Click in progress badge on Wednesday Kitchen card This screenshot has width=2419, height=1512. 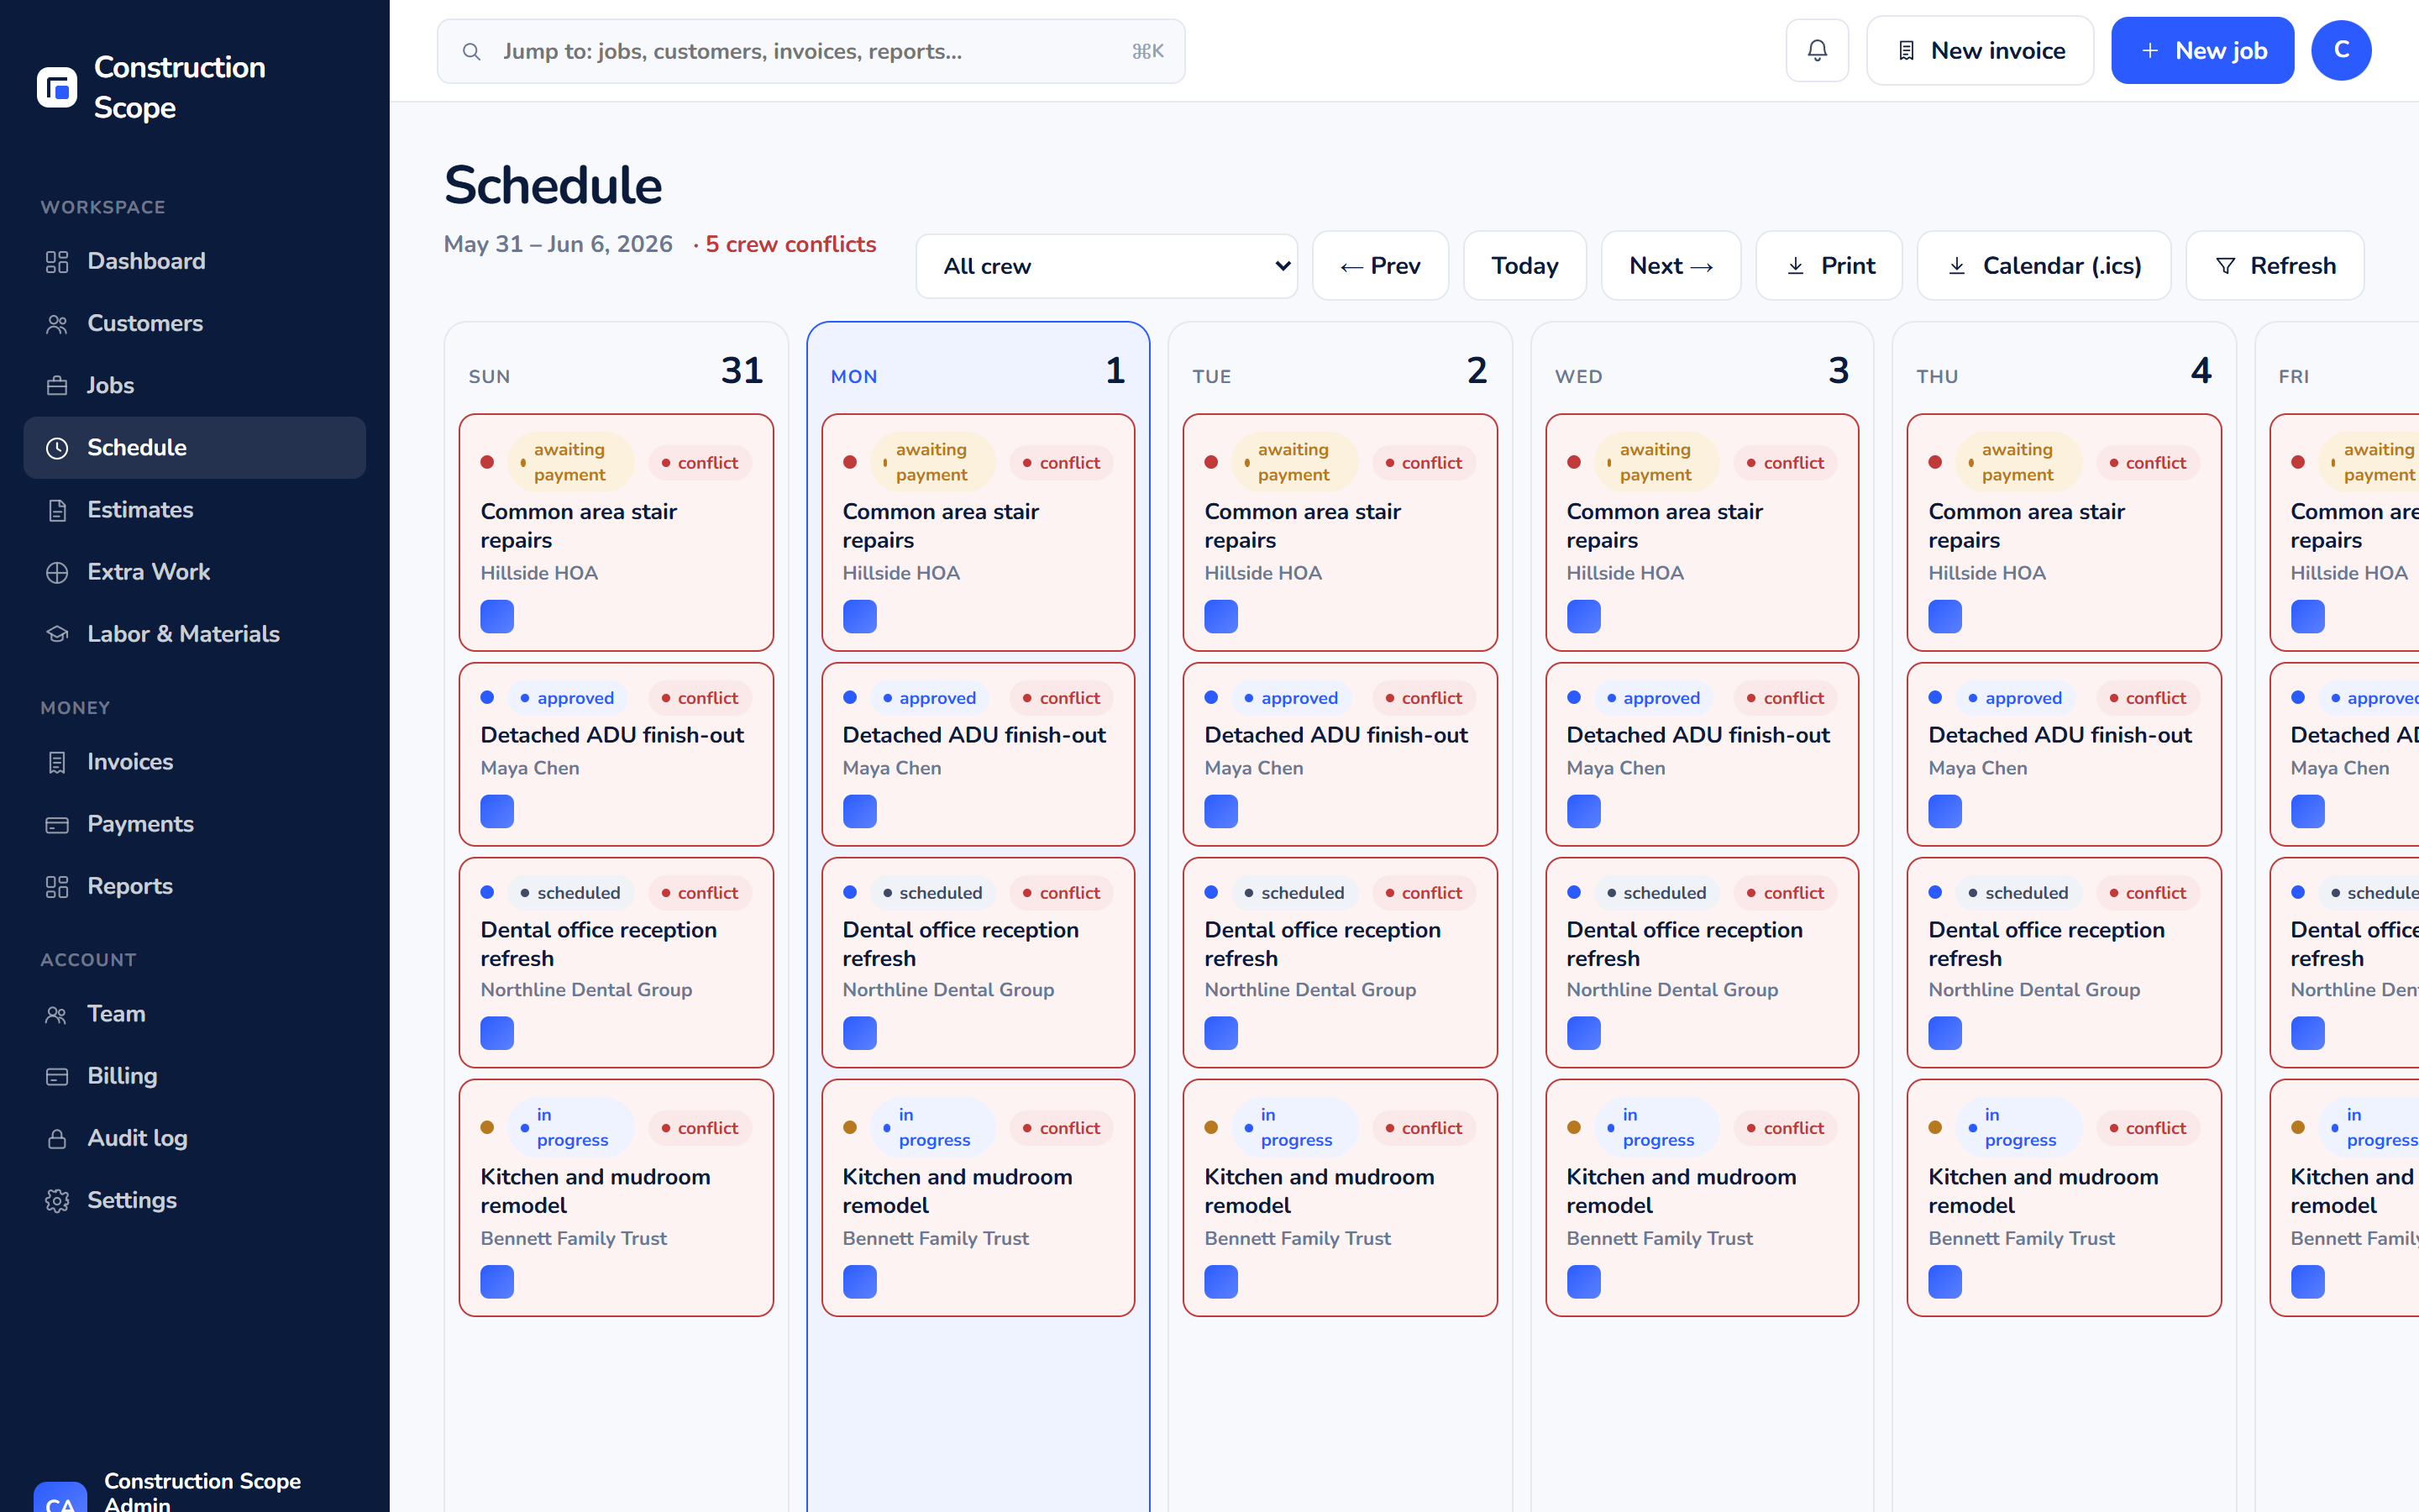click(1656, 1127)
